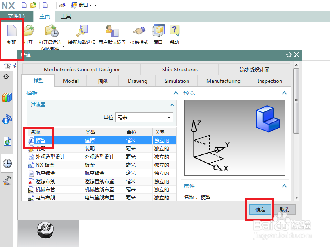The height and width of the screenshot is (247, 330).
Task: Collapse the 属性 properties section
Action: tap(284, 186)
